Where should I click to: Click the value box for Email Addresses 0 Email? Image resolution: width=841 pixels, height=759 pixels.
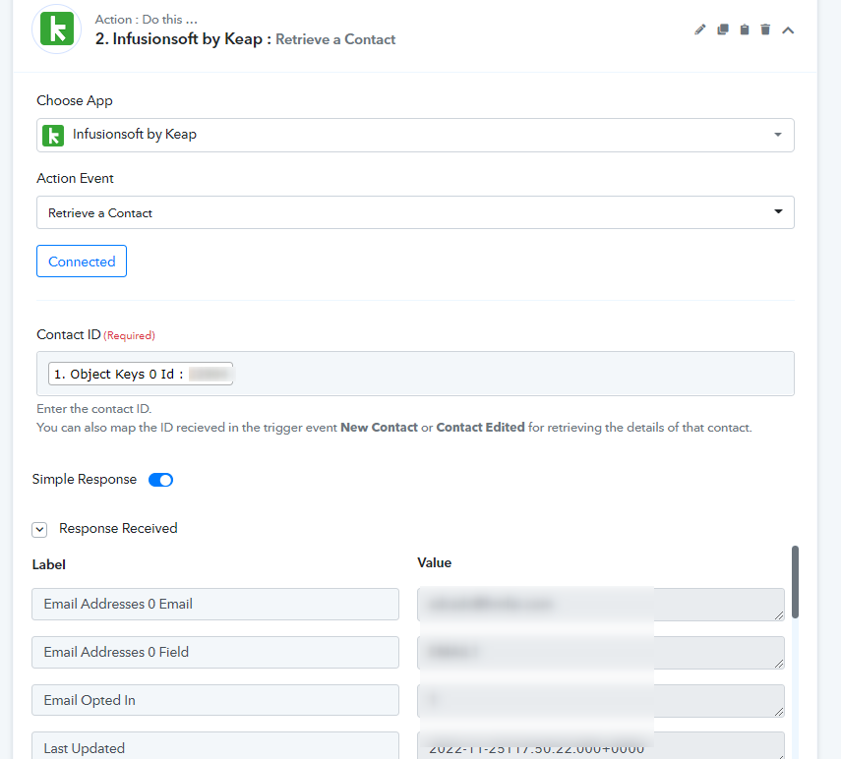click(601, 605)
